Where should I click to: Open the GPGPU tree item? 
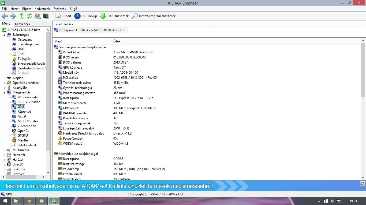(x=23, y=136)
